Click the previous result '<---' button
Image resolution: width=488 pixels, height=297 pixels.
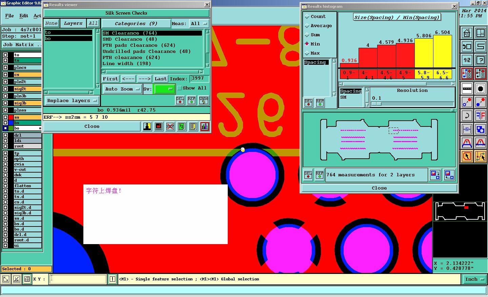128,79
